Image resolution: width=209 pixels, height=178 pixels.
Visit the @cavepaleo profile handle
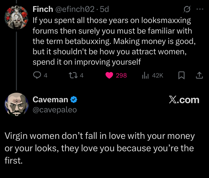[x=55, y=110]
